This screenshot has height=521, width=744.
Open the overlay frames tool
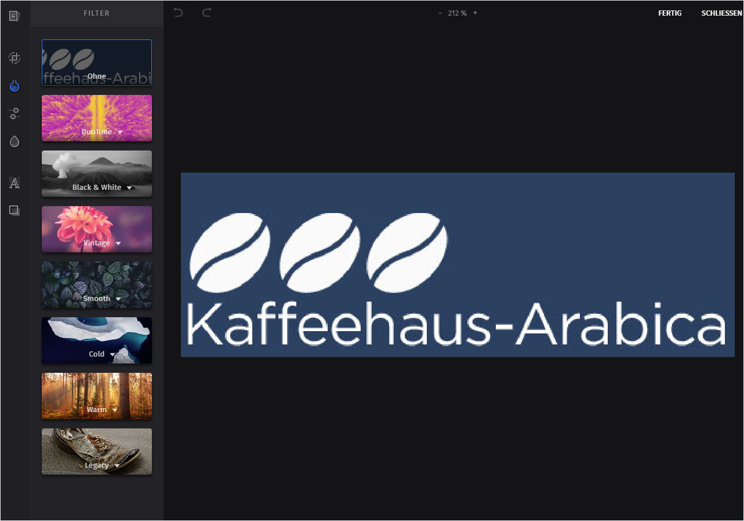tap(14, 211)
